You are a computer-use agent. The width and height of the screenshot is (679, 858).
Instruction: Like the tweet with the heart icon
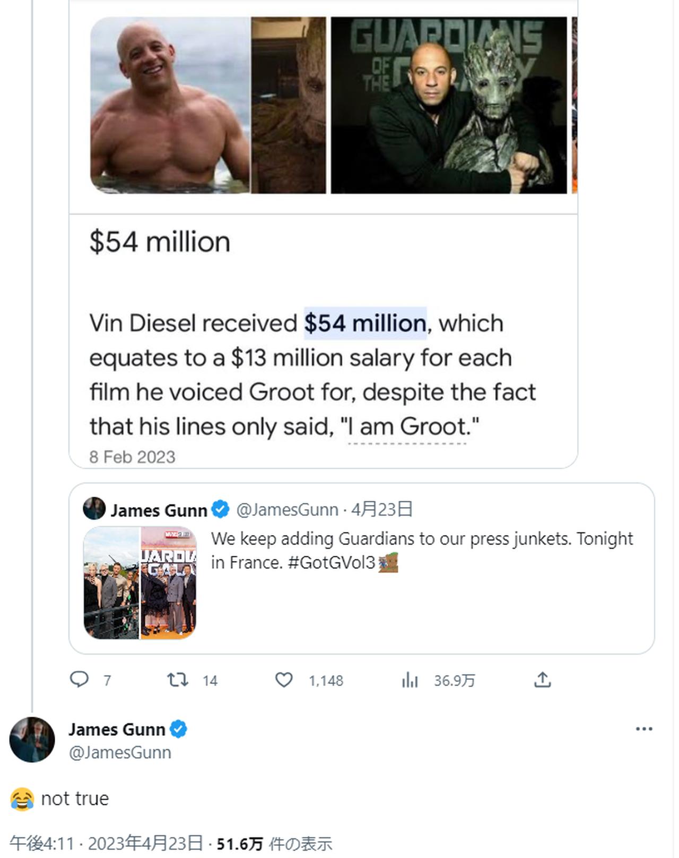click(284, 680)
